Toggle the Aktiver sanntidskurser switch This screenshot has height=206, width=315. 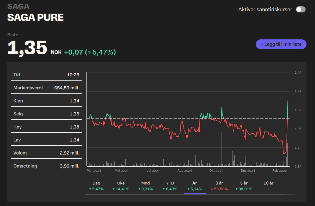click(x=300, y=9)
